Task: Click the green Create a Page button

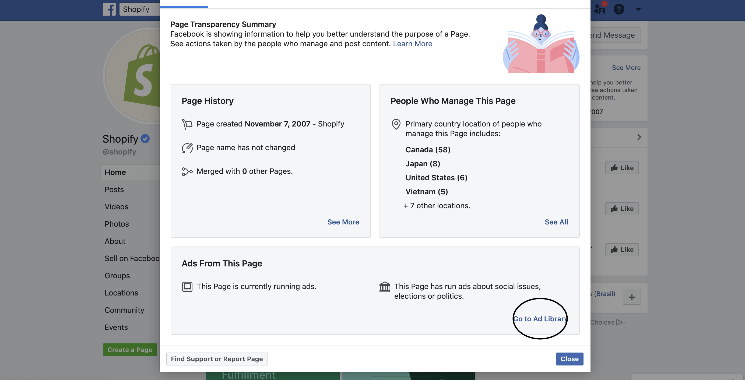Action: 130,350
